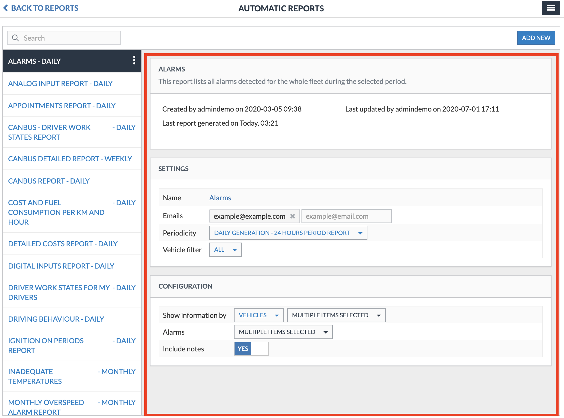The image size is (564, 418).
Task: Open the Alarms Multiple Items Selected dropdown
Action: (283, 332)
